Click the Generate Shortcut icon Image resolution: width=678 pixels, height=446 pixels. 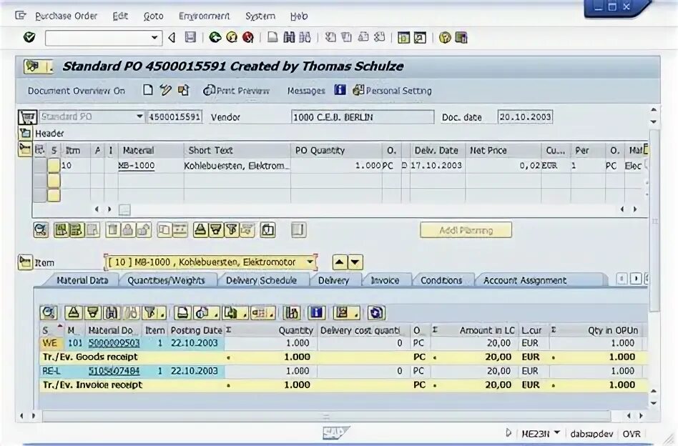pos(420,38)
